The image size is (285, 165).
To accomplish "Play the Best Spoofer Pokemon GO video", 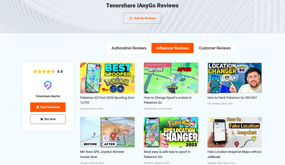I will pos(108,78).
